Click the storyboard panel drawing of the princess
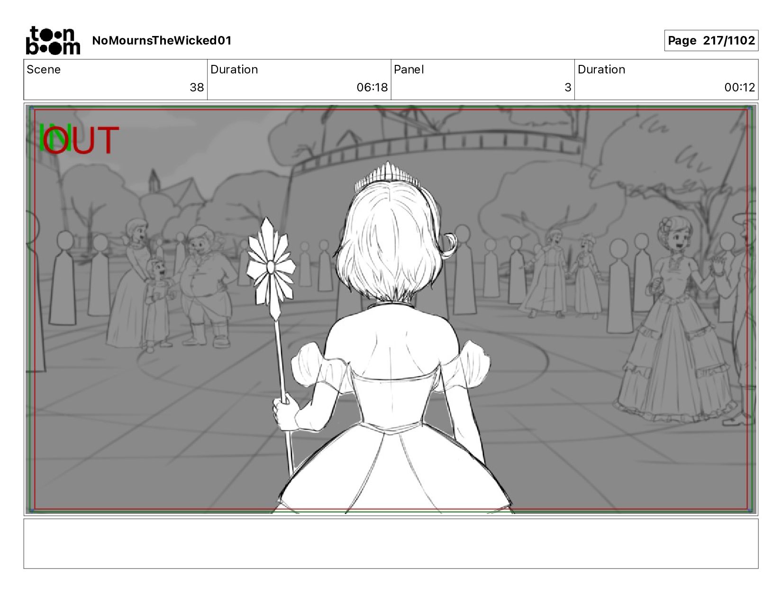782x604 pixels. point(391,309)
